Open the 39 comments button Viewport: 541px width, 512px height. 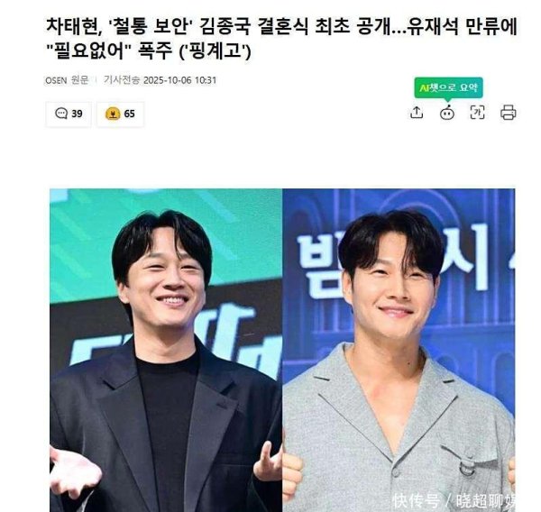69,114
